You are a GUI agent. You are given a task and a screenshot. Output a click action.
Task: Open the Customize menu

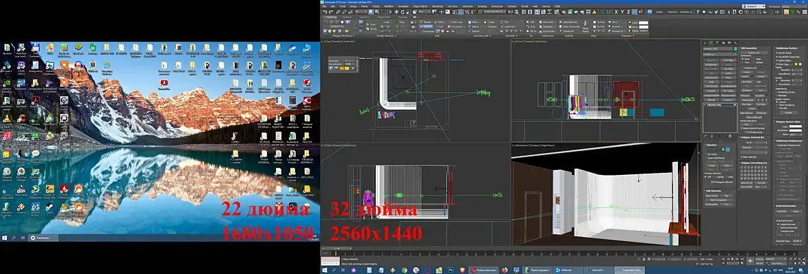(468, 7)
